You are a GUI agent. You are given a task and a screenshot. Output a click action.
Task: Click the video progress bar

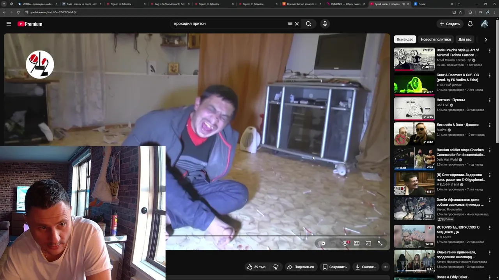(276, 236)
